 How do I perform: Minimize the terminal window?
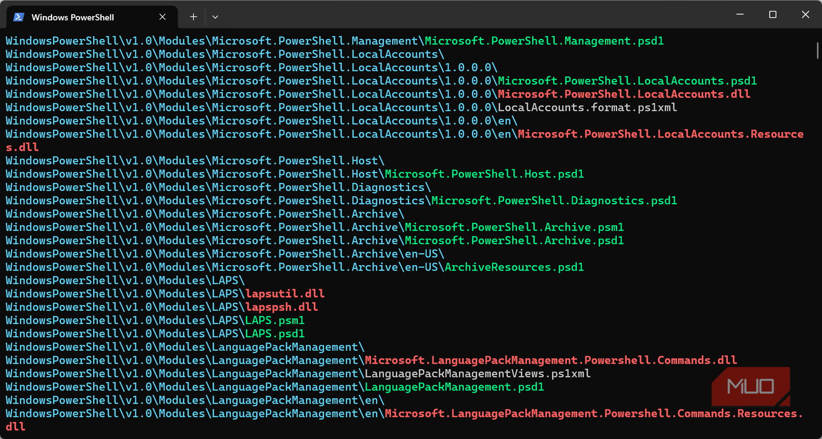point(740,14)
